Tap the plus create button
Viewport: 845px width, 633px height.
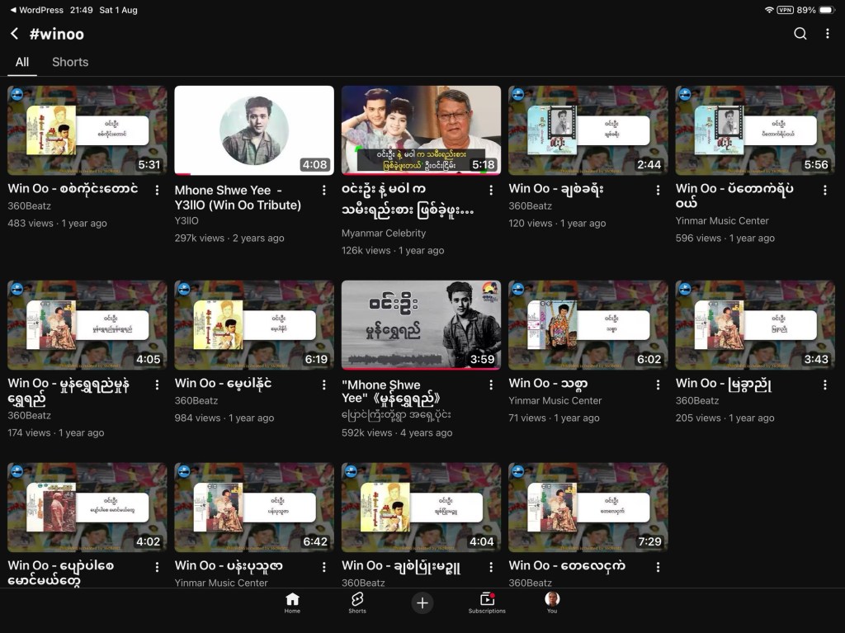pos(422,602)
